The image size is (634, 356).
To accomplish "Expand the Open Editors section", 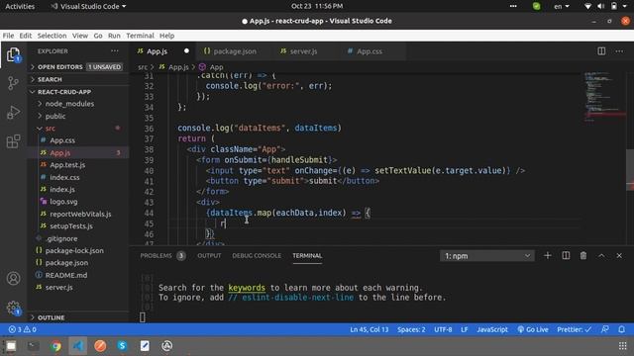I will click(x=77, y=67).
